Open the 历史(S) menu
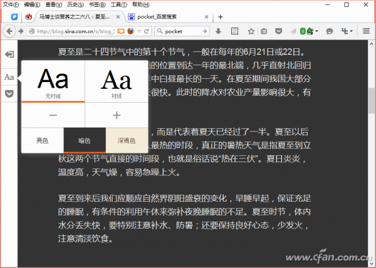376x268 pixels. point(76,4)
